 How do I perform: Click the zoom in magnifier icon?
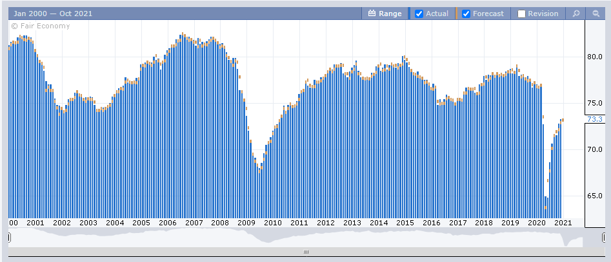(576, 14)
